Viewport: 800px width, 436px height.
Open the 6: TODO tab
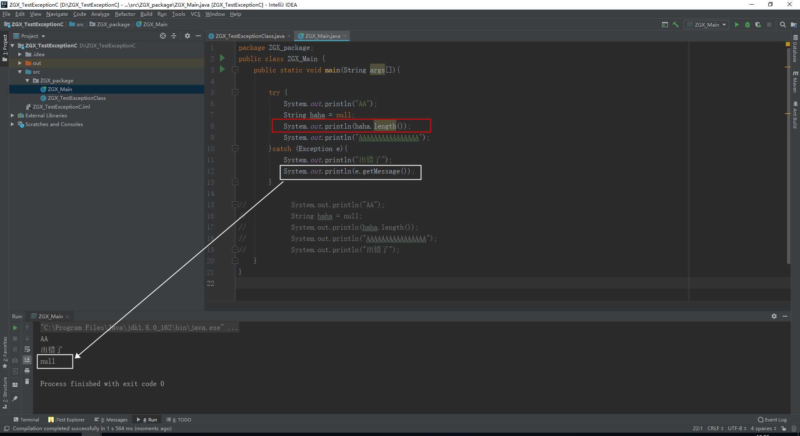179,420
